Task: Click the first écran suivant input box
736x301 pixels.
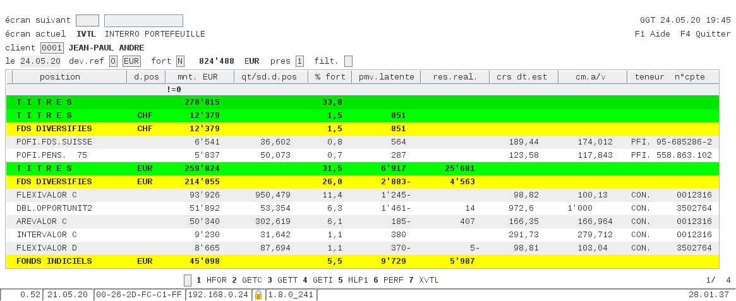Action: [87, 21]
